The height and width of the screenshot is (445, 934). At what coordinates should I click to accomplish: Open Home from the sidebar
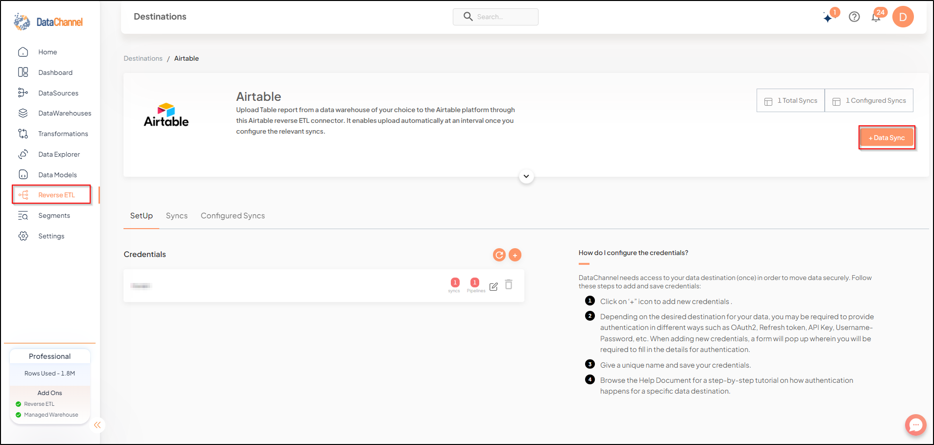coord(48,52)
